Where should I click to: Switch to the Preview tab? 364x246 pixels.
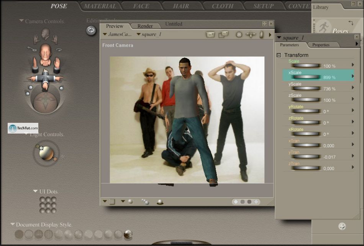pos(115,26)
